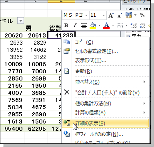The width and height of the screenshot is (154, 147).
Task: Click the borders icon in mini toolbar
Action: (x=120, y=25)
